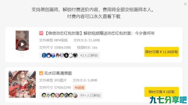188x105 pixels.
Task: Open the anime artwork thumbnail
Action: click(x=22, y=84)
